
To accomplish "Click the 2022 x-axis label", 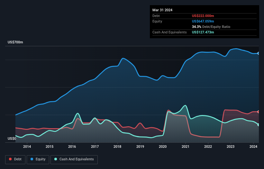I will pyautogui.click(x=208, y=147).
